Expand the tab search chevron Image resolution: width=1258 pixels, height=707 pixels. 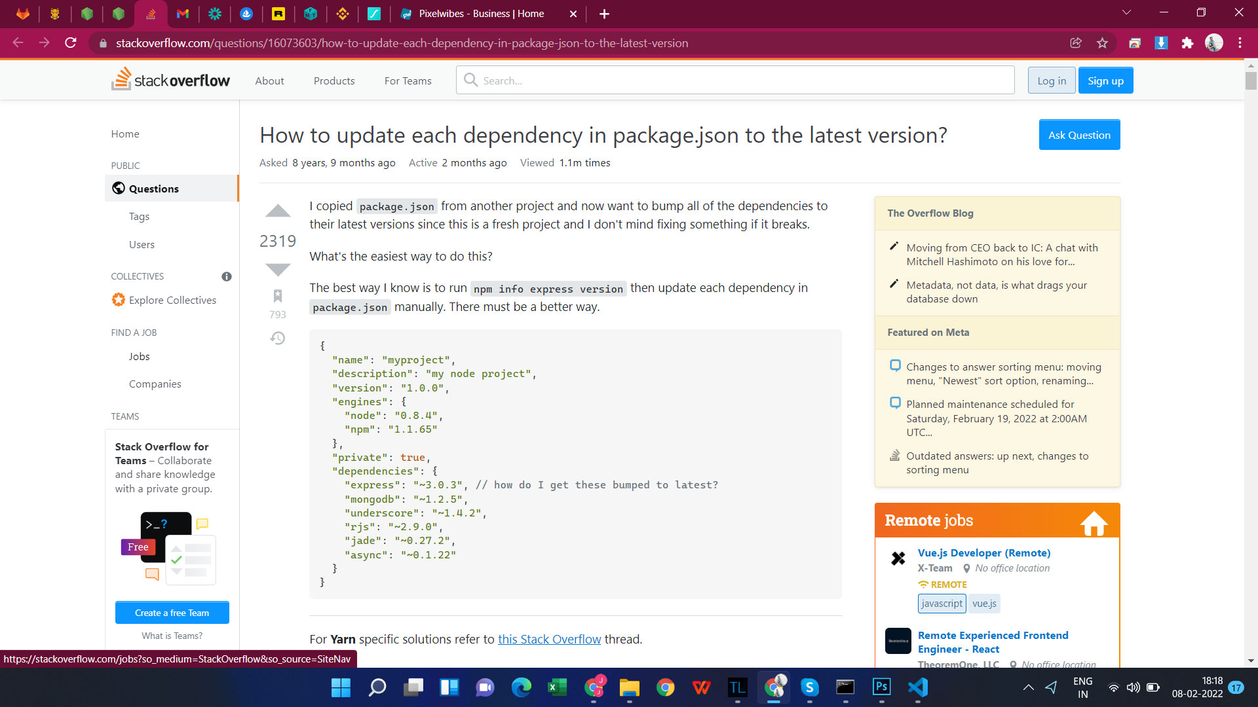click(x=1126, y=13)
